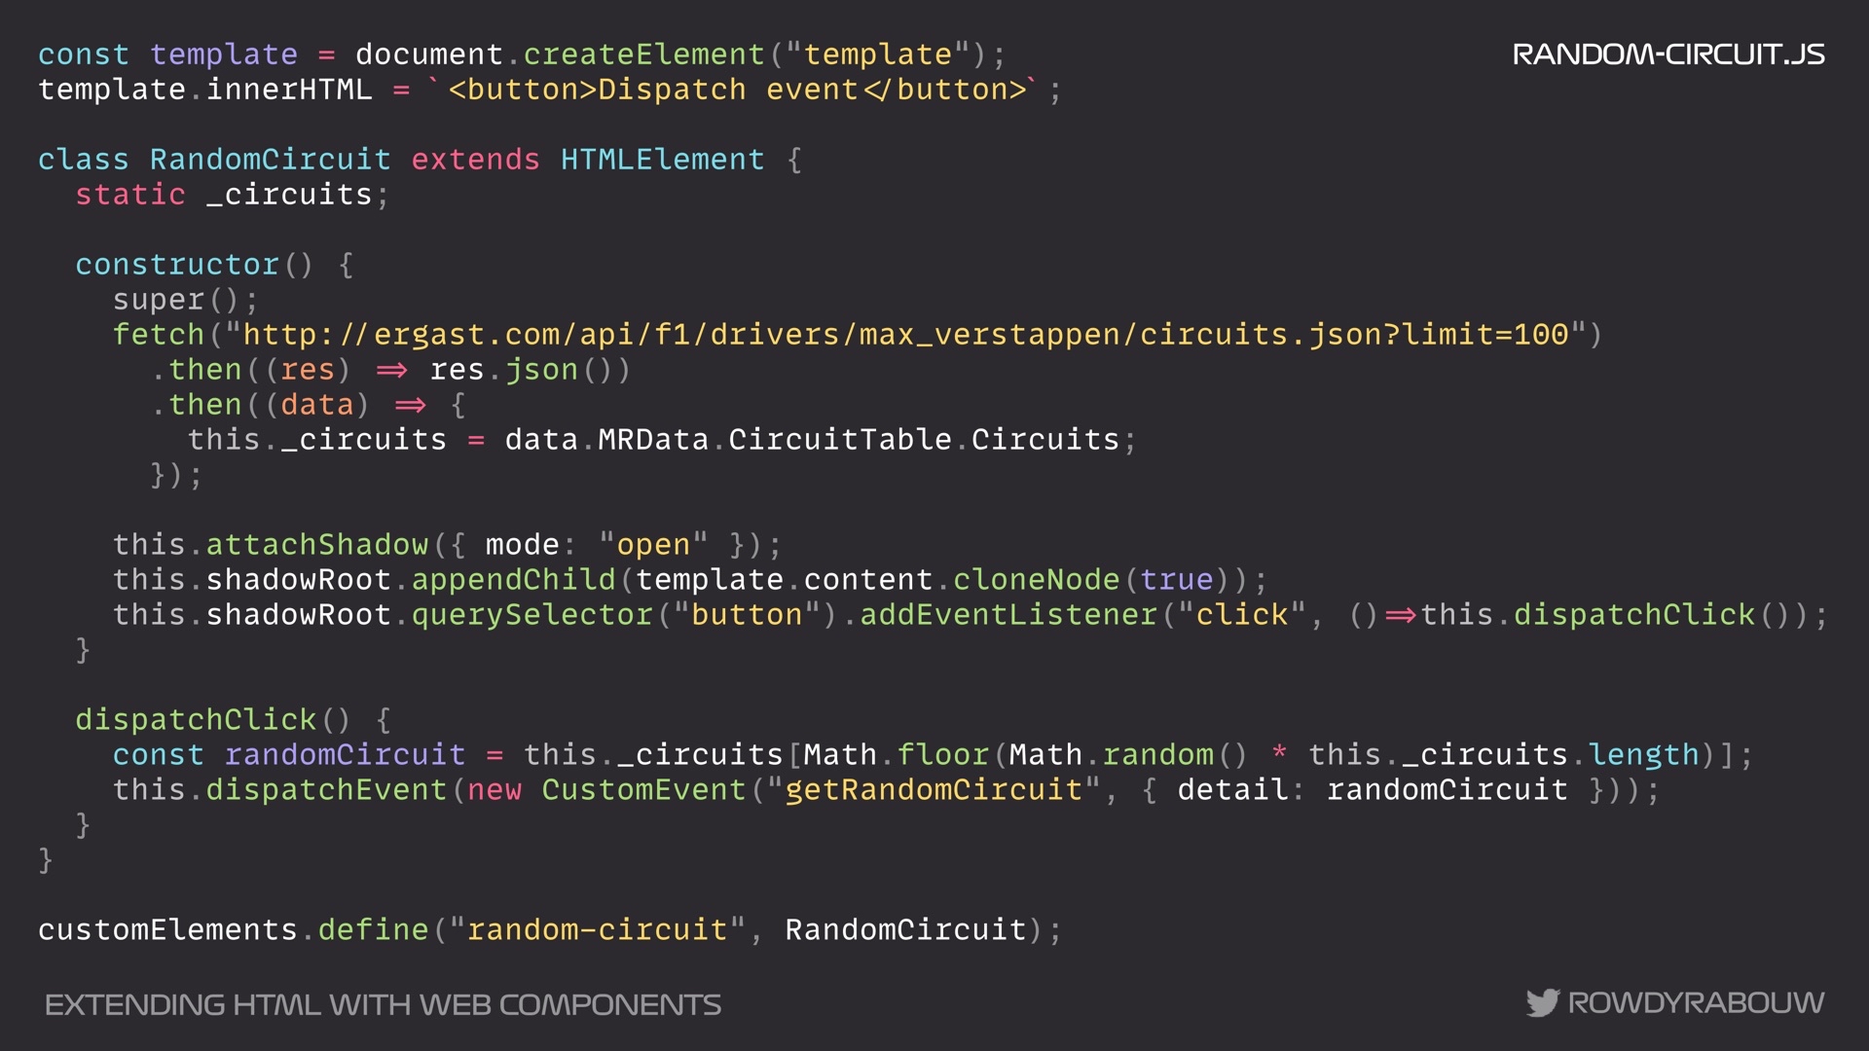The width and height of the screenshot is (1869, 1051).
Task: Click the CustomEvent constructor name
Action: point(643,790)
